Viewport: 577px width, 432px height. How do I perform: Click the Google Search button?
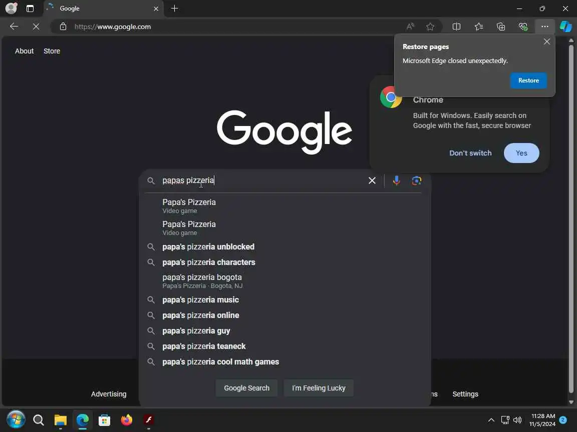click(x=246, y=388)
